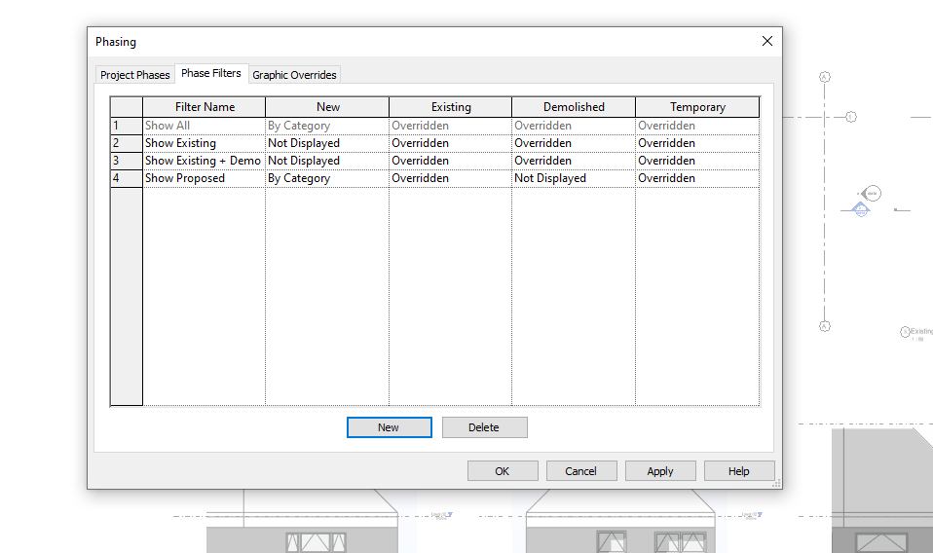The width and height of the screenshot is (933, 553).
Task: Click the Existing column header
Action: click(451, 107)
